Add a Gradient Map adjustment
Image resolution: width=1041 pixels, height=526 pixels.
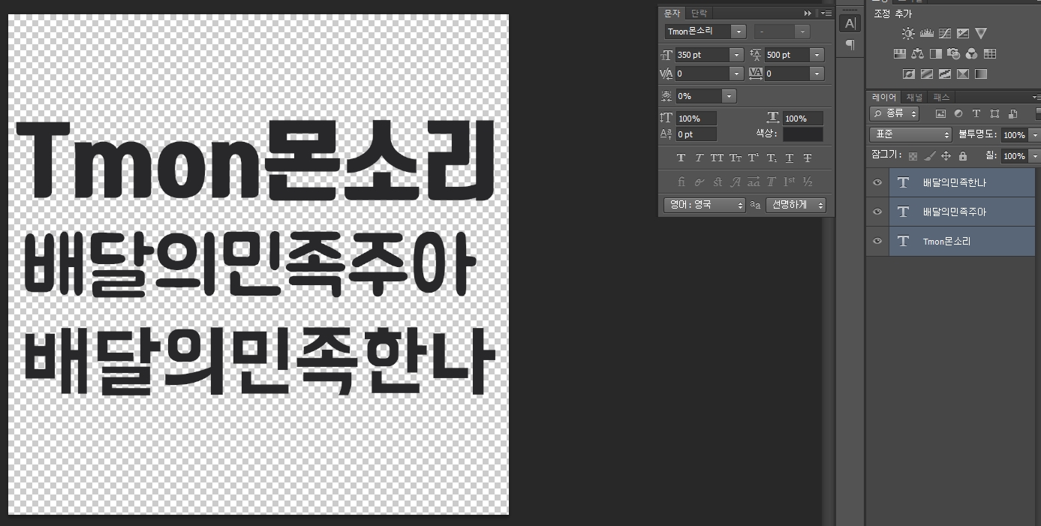point(981,74)
